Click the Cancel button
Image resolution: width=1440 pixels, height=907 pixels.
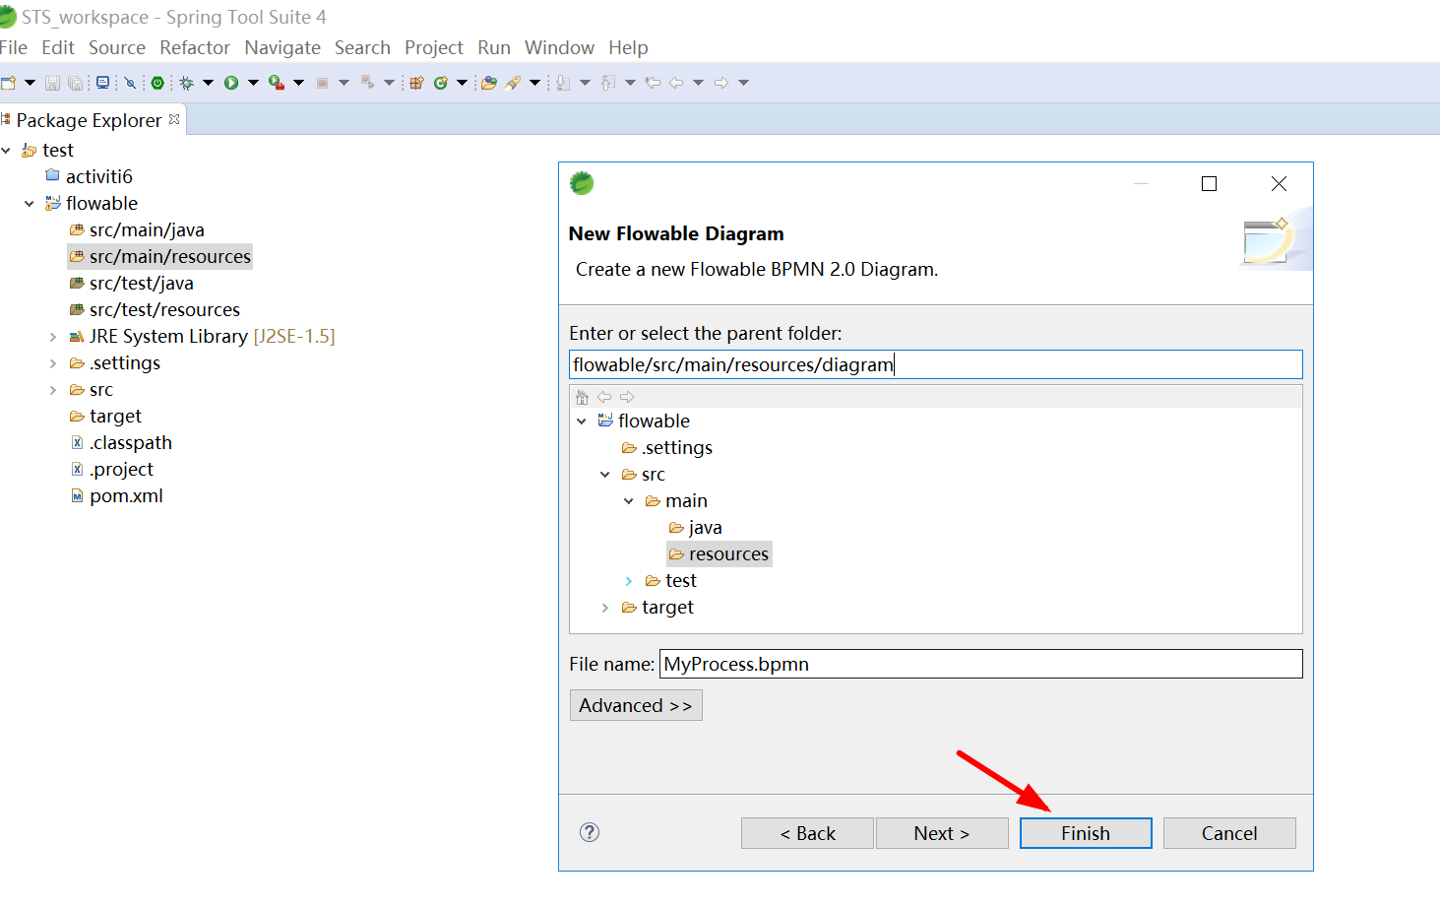pos(1229,833)
